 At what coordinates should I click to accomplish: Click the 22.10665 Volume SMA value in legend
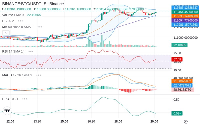pyautogui.click(x=34, y=15)
